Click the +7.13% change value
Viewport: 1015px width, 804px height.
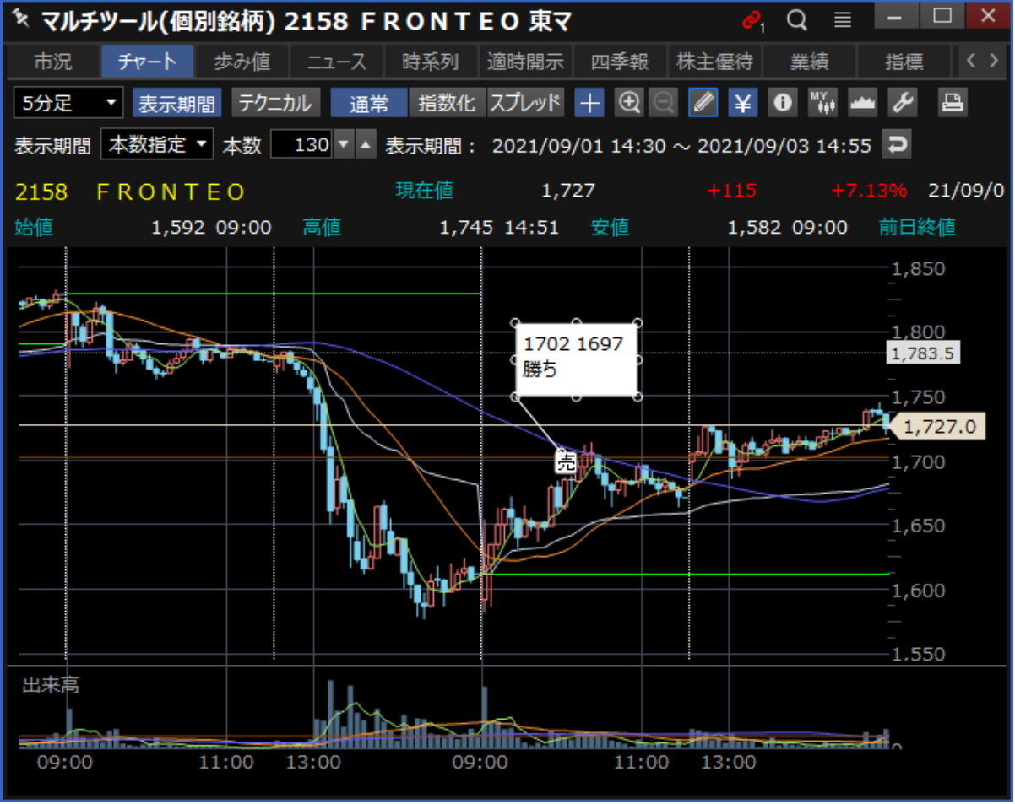pyautogui.click(x=869, y=191)
